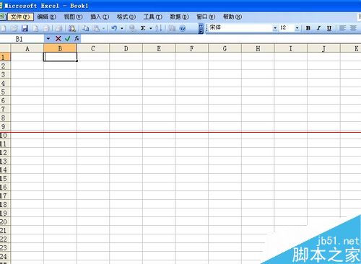The width and height of the screenshot is (361, 264).
Task: Expand the Paste options dropdown arrow
Action: 103,28
